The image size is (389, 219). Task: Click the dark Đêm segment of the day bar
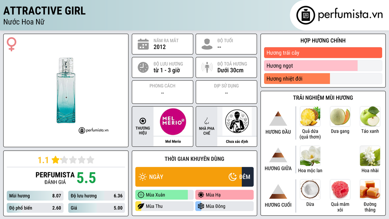(x=248, y=177)
